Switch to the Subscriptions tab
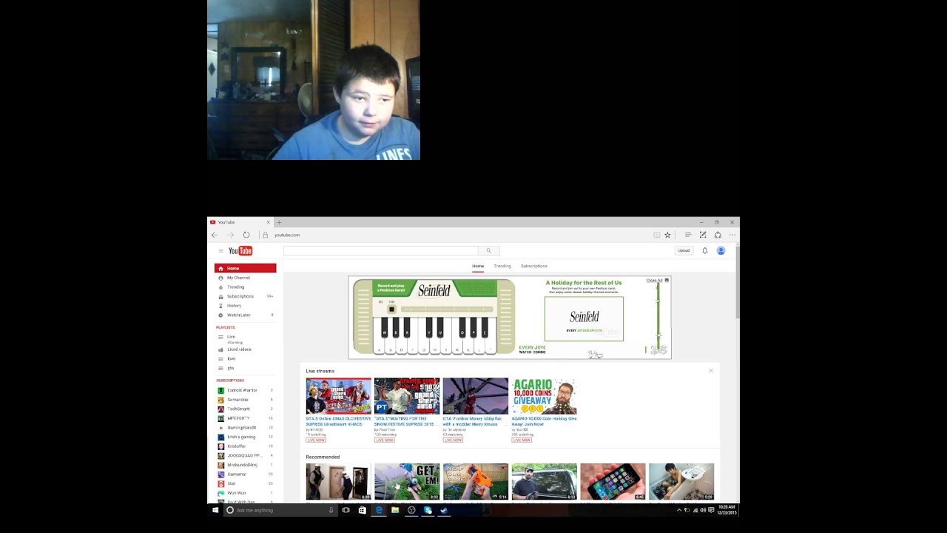 [534, 266]
